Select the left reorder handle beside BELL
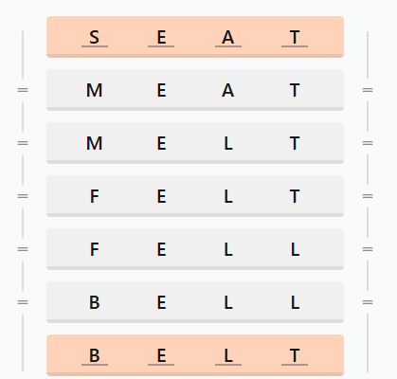Screen dimensions: 397x379 click(23, 302)
